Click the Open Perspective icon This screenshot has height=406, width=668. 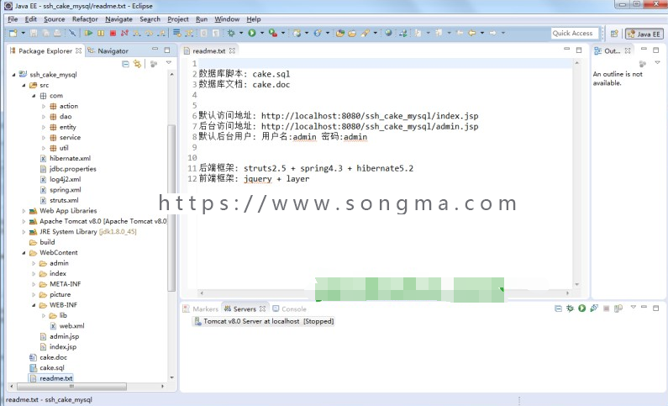tap(614, 34)
